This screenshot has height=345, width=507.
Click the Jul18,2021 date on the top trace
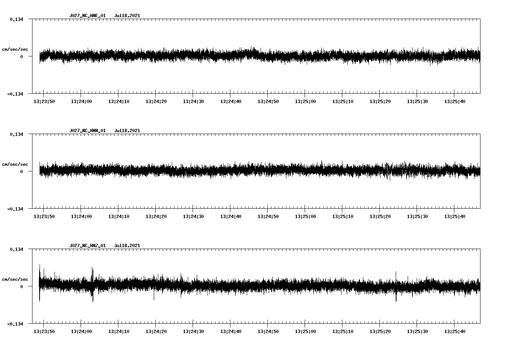[x=127, y=16]
